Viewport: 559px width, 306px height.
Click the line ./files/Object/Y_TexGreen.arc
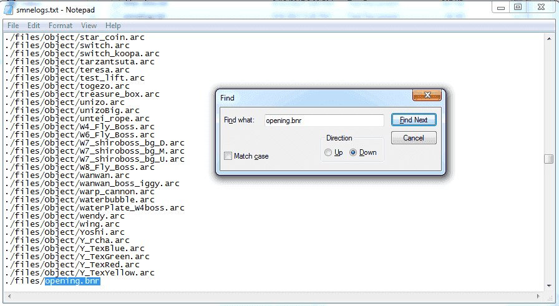coord(77,257)
